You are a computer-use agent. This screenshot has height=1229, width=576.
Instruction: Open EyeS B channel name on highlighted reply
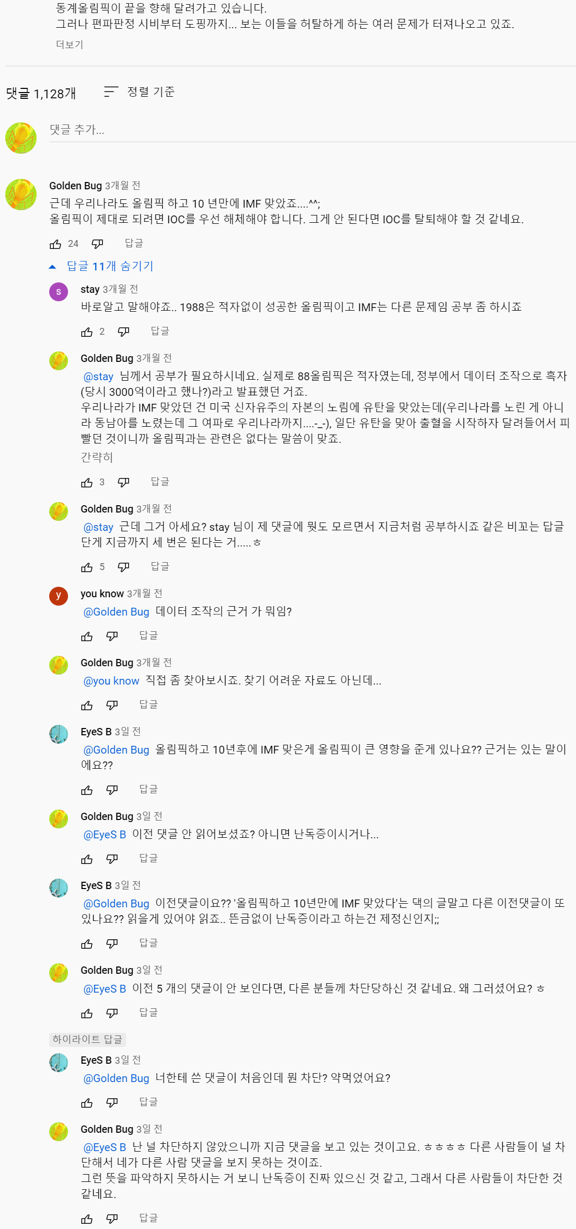tap(96, 1060)
